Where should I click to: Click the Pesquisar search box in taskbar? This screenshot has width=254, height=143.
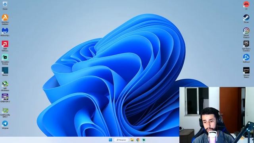(x=121, y=140)
